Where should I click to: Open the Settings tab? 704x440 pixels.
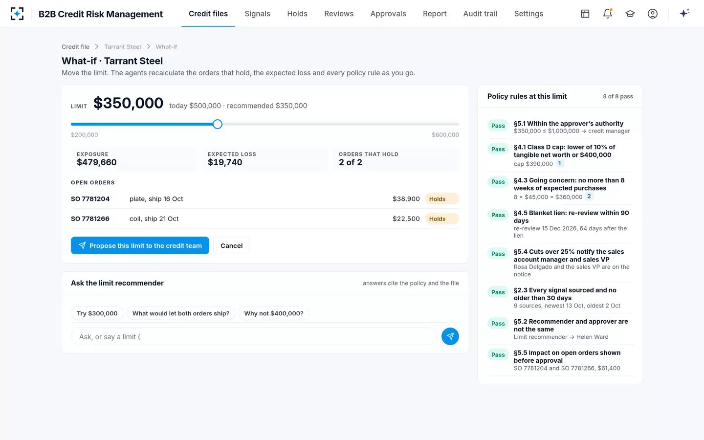[x=528, y=14]
